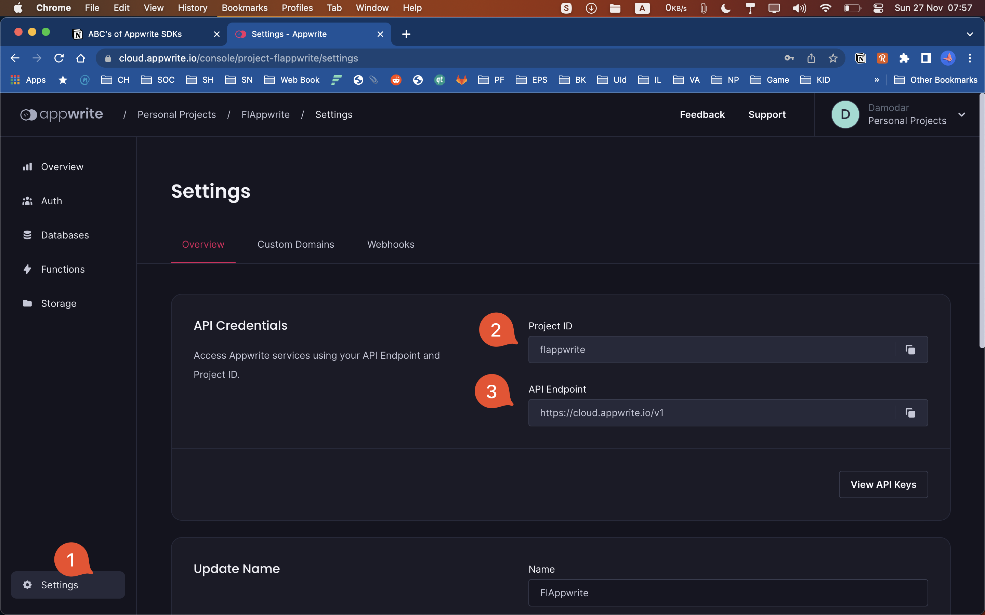
Task: Close the ABC's of Appwrite SDKs tab
Action: click(x=217, y=34)
